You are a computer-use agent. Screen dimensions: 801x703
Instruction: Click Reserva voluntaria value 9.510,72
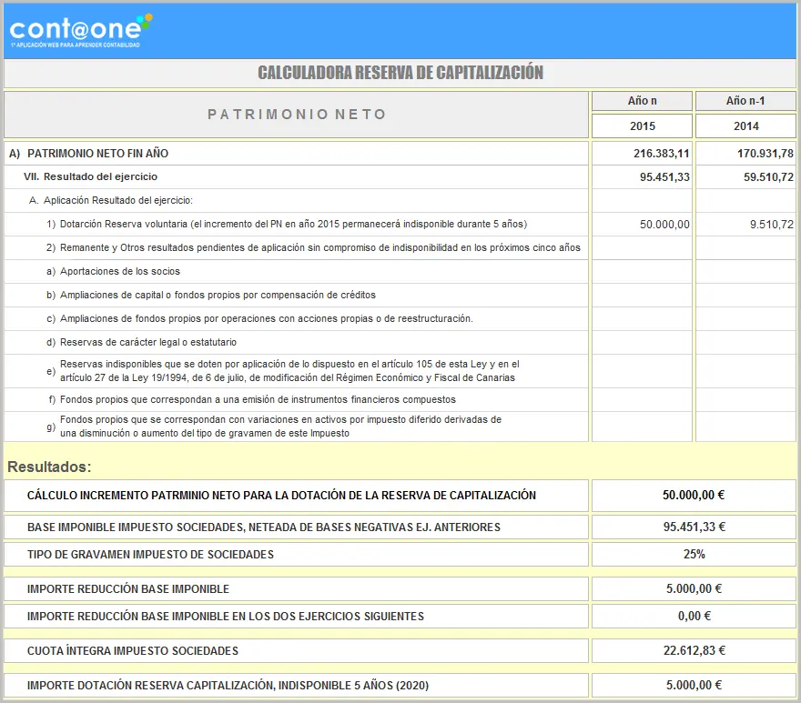(745, 224)
